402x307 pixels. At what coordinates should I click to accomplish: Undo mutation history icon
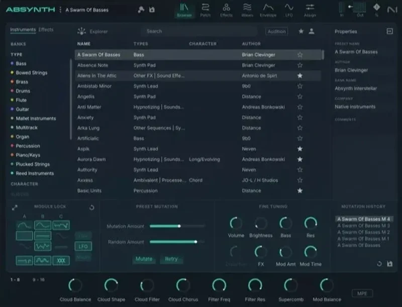[379, 264]
